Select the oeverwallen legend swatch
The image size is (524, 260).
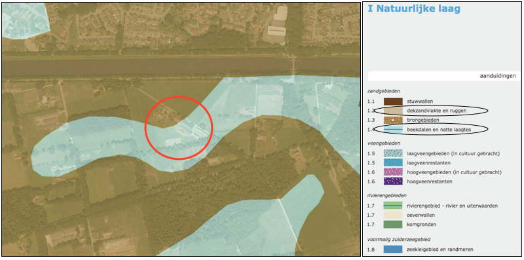(393, 215)
